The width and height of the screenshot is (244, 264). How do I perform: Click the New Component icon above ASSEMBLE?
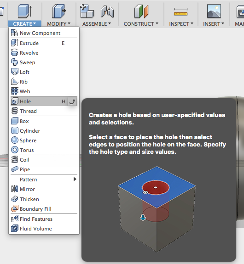pyautogui.click(x=87, y=11)
